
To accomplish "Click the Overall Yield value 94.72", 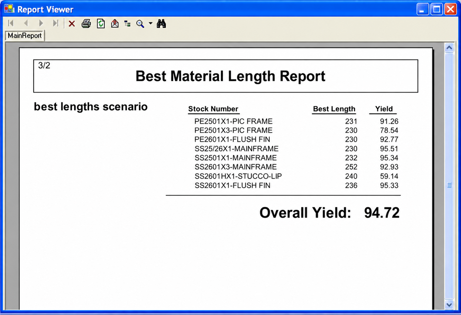I will tap(382, 213).
